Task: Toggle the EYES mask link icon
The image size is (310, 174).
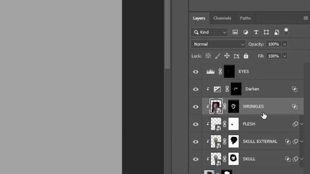Action: point(220,72)
